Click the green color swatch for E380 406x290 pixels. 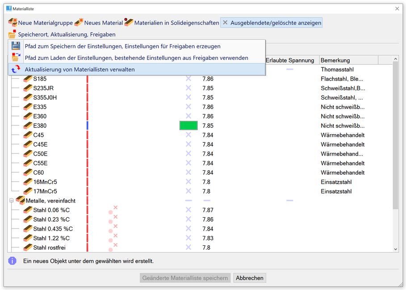[x=188, y=125]
